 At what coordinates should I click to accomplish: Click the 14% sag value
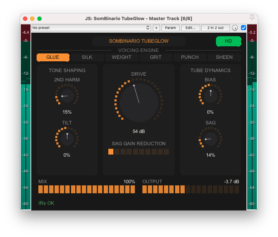[211, 155]
